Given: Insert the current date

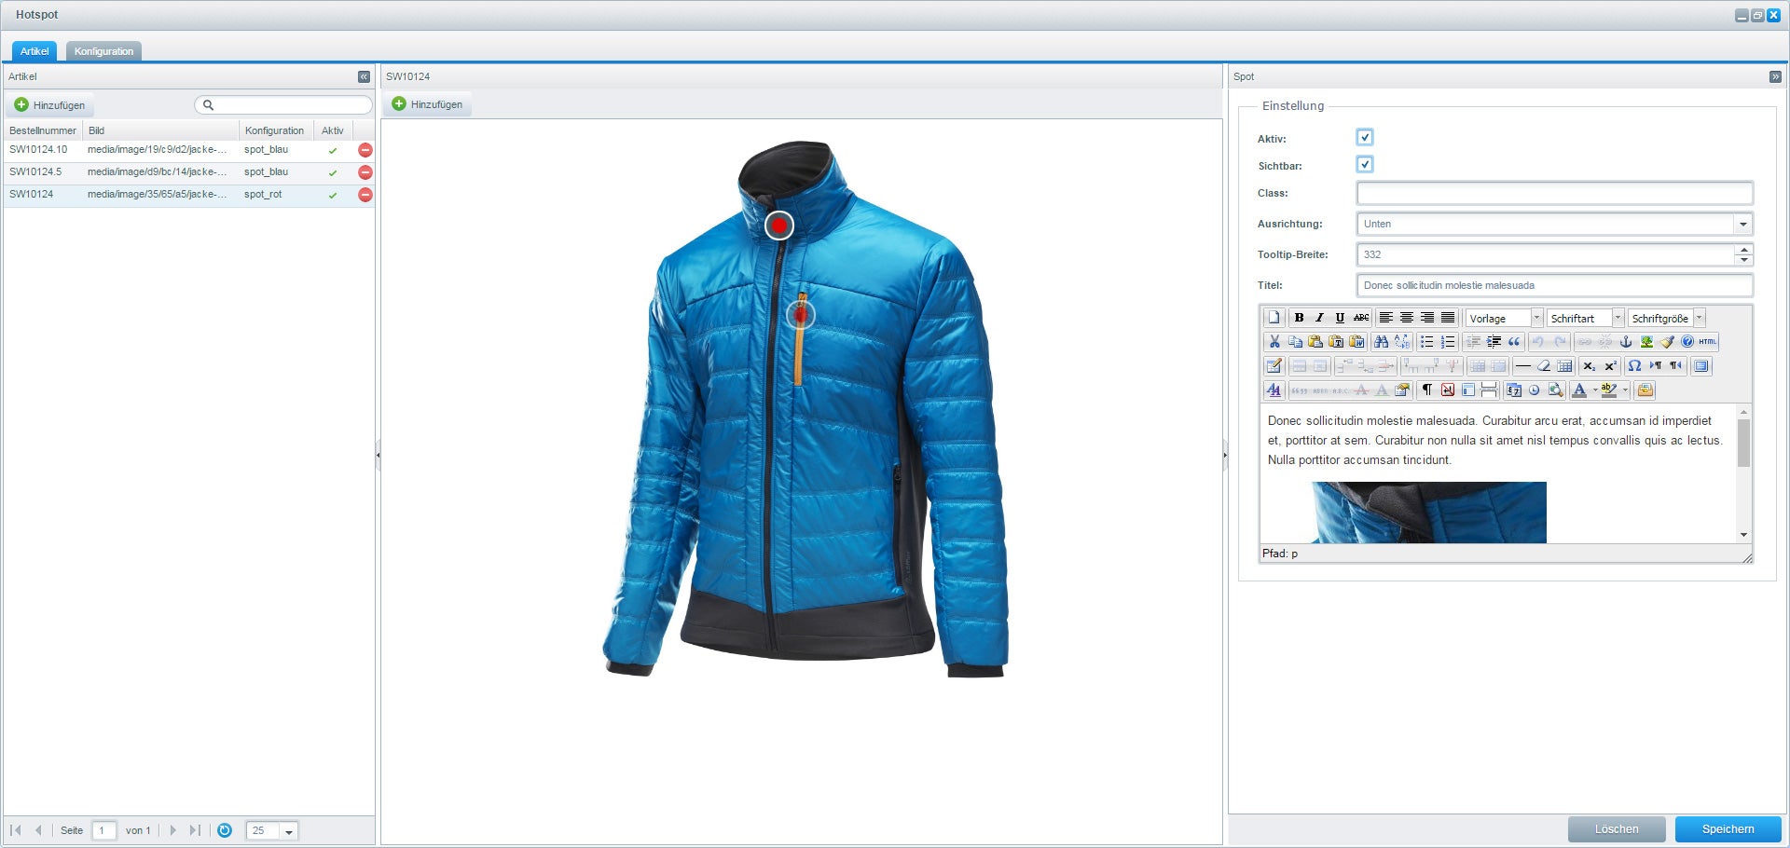Looking at the screenshot, I should coord(1513,390).
